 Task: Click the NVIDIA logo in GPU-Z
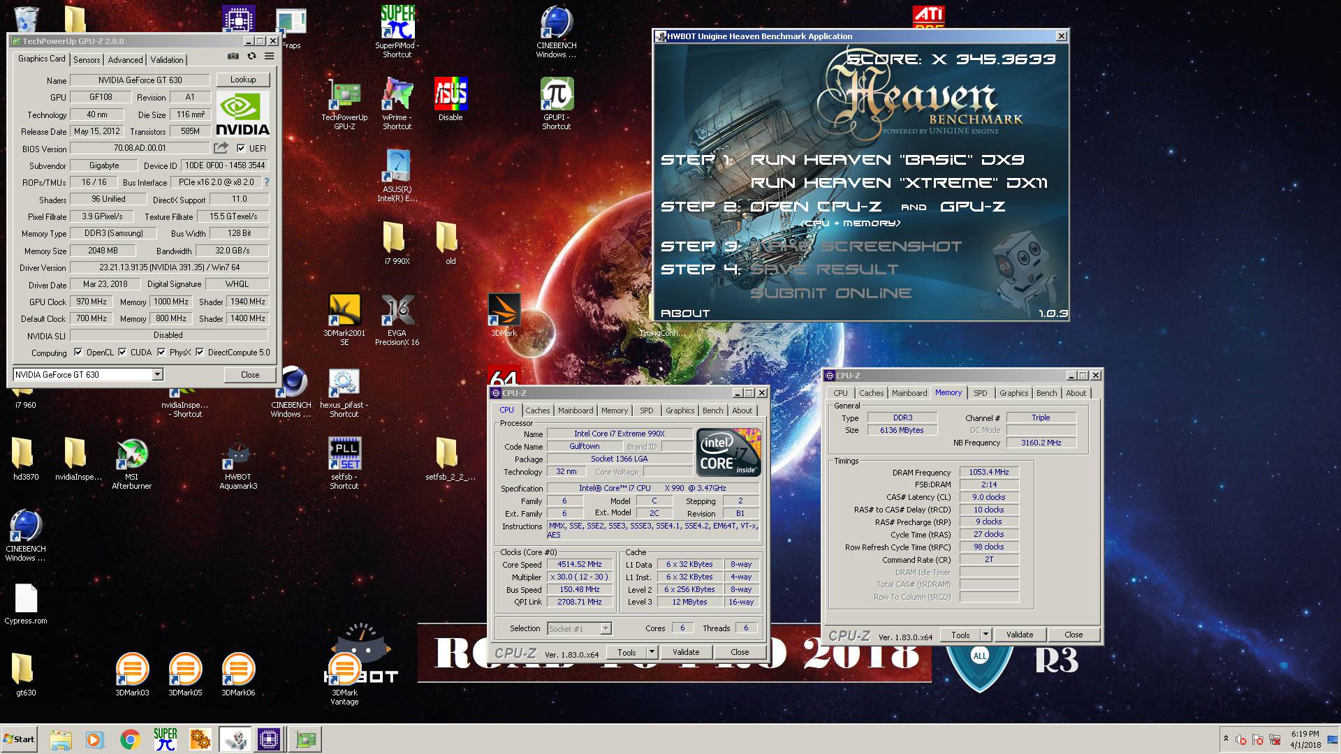pos(242,114)
